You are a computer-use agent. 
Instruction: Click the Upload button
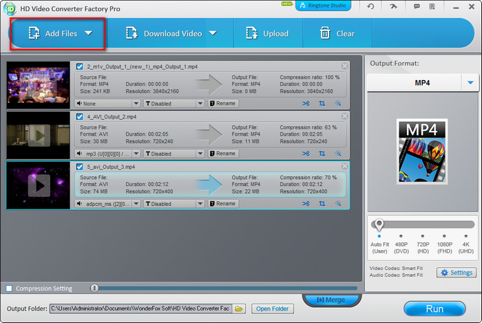coord(268,34)
